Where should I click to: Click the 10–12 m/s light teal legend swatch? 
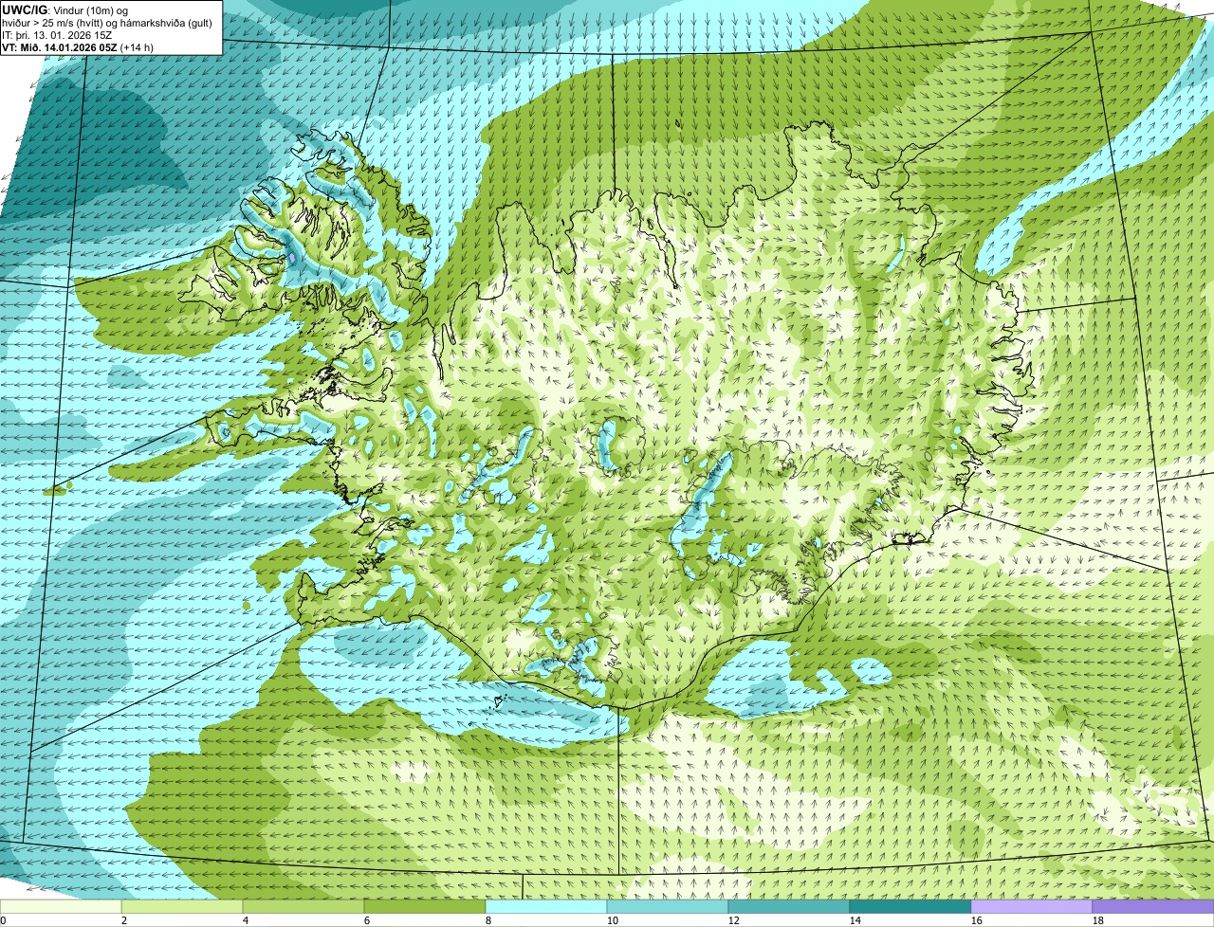click(x=668, y=906)
